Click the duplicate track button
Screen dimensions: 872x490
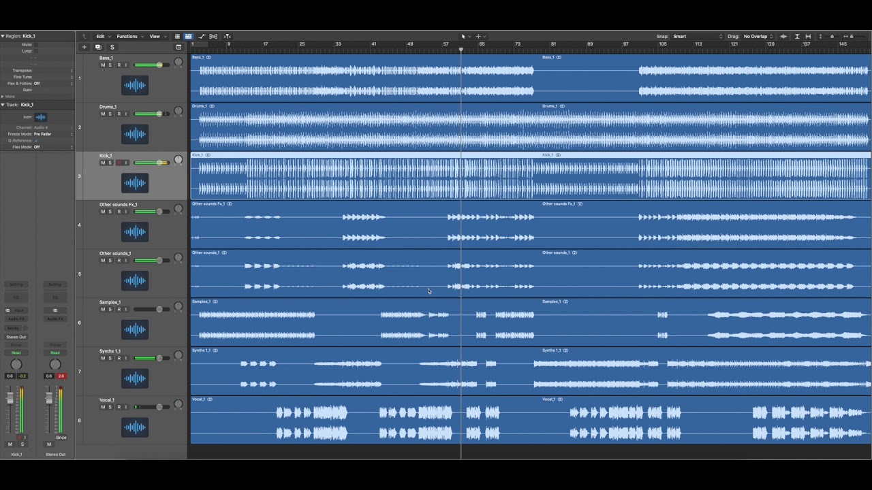tap(98, 47)
